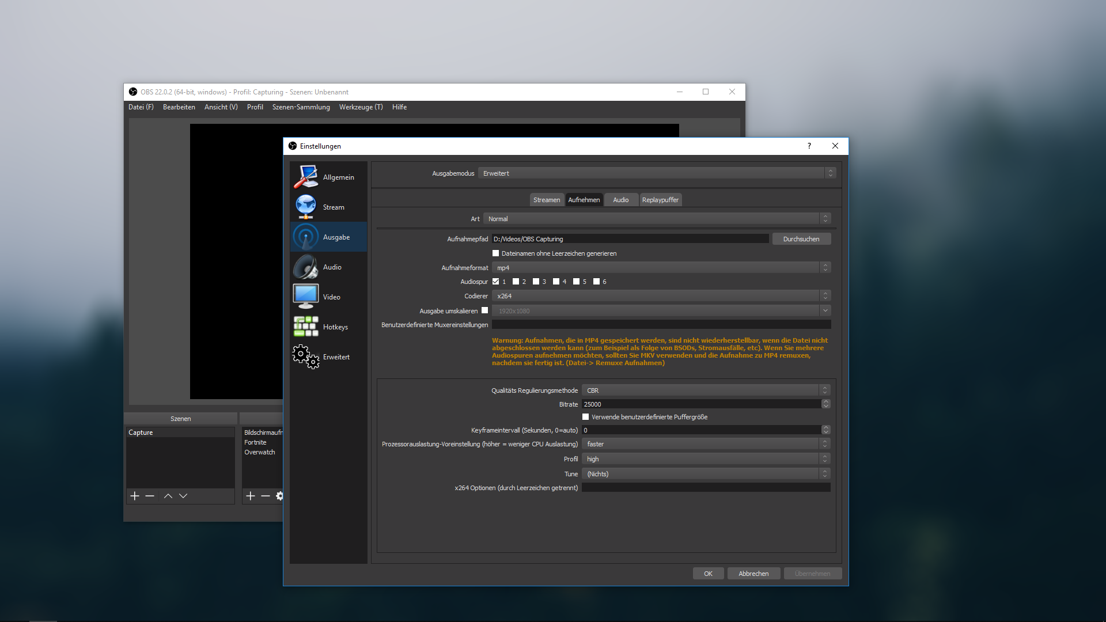Click the x264 Optionen input field

tap(706, 487)
